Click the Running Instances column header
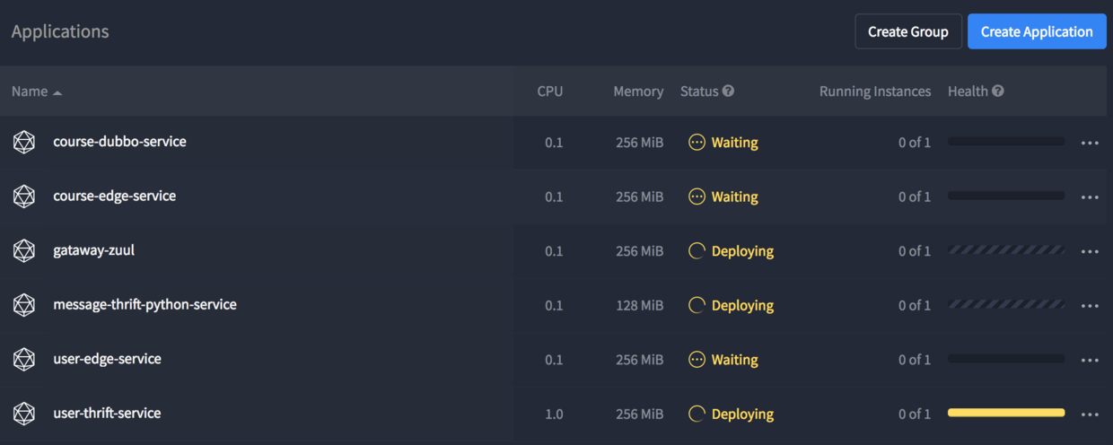The image size is (1113, 445). pyautogui.click(x=874, y=92)
